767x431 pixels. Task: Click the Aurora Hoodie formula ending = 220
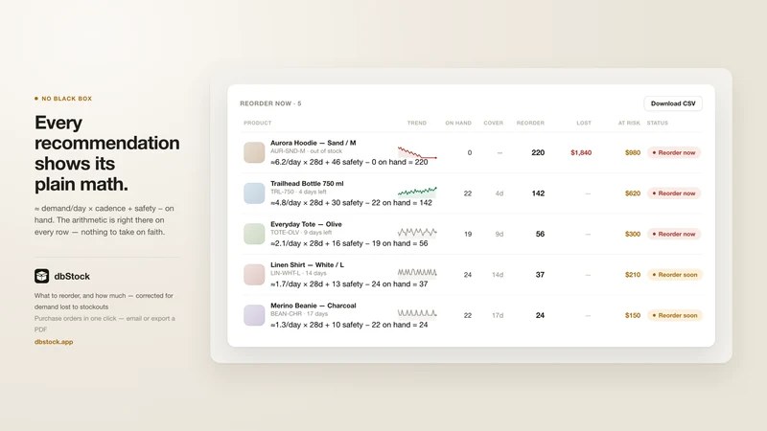(x=349, y=162)
